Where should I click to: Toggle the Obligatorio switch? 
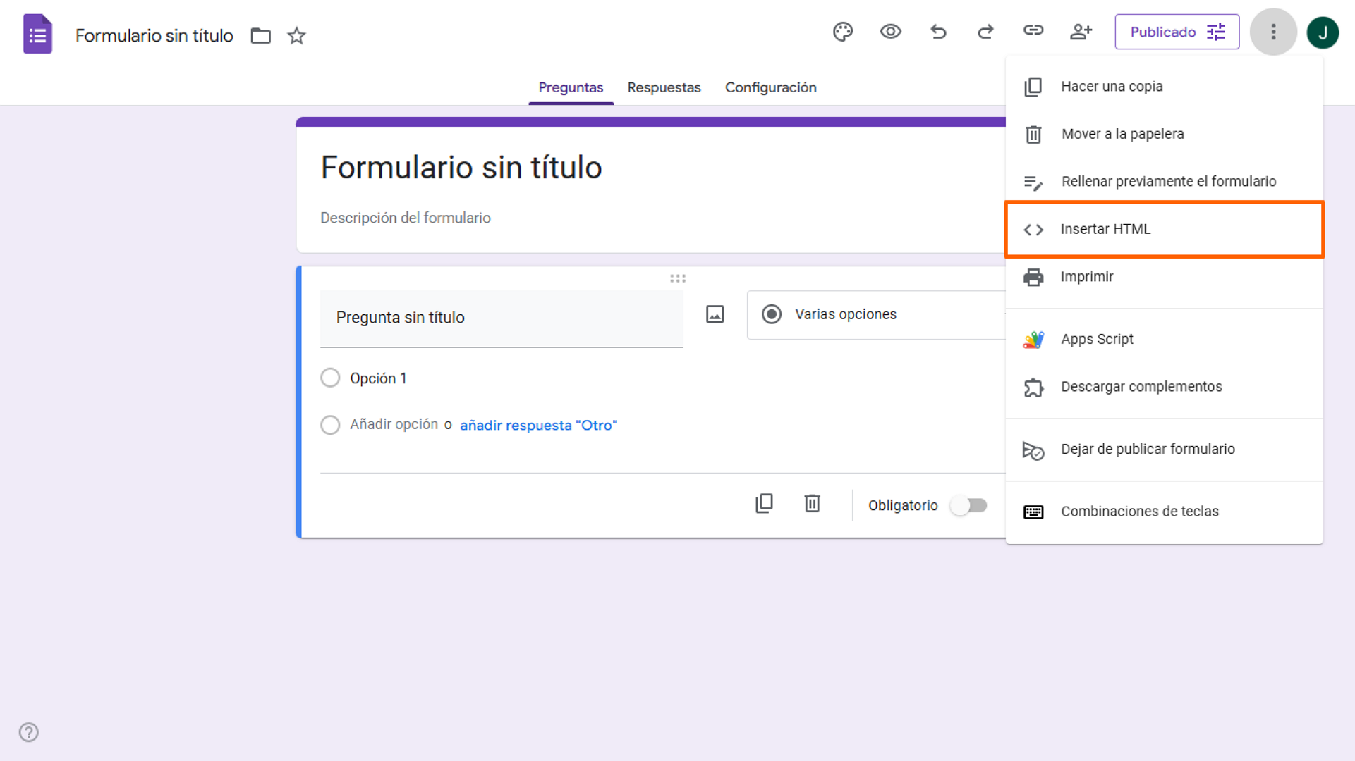coord(968,505)
